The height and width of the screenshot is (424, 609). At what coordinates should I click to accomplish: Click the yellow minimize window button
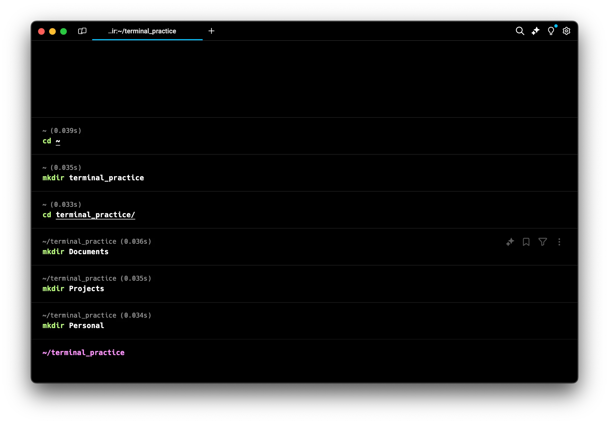[52, 31]
